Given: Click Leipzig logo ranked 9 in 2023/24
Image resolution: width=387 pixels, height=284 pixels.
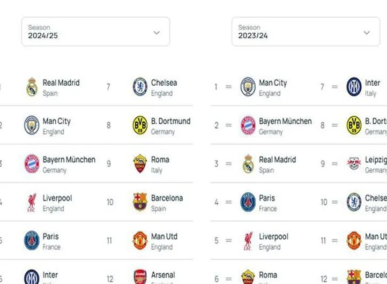Looking at the screenshot, I should tap(354, 163).
